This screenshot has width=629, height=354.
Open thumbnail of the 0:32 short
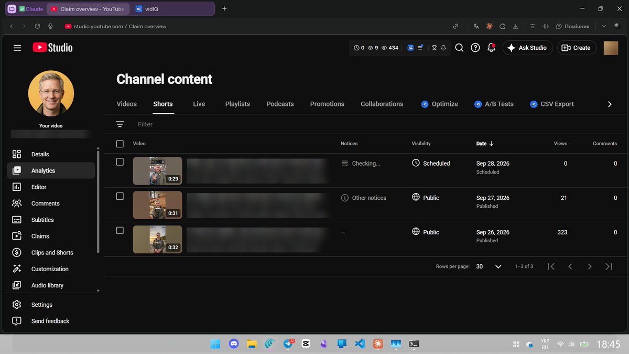point(157,239)
